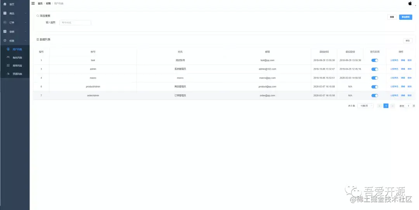Image resolution: width=419 pixels, height=210 pixels.
Task: Click creation time 2018-09-29 13:55:30
Action: (x=324, y=60)
